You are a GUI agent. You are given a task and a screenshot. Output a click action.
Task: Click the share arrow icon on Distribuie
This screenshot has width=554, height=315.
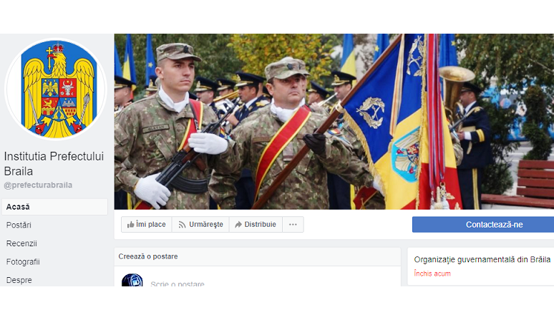(x=238, y=225)
